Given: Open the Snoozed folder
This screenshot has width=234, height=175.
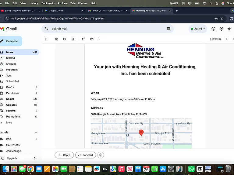Looking at the screenshot, I should [19, 64].
